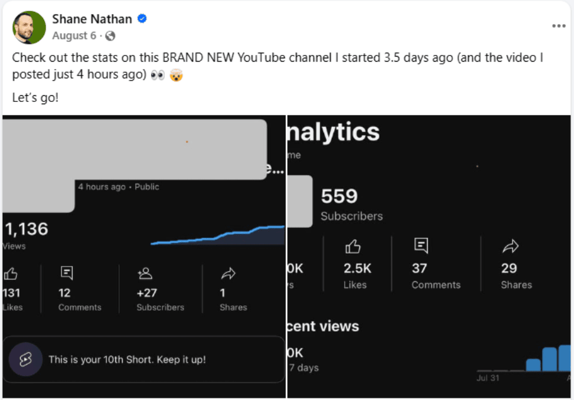Click the share arrow above 29 Shares
The image size is (574, 400).
pyautogui.click(x=510, y=246)
